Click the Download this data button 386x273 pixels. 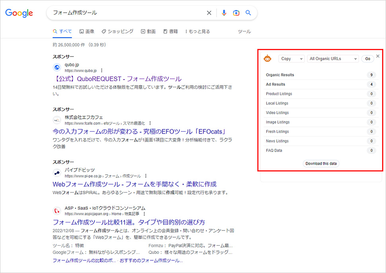coord(321,164)
